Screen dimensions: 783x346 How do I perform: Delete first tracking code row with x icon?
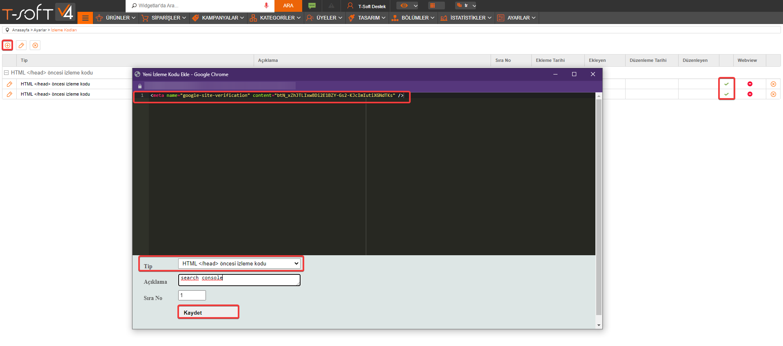tap(773, 84)
